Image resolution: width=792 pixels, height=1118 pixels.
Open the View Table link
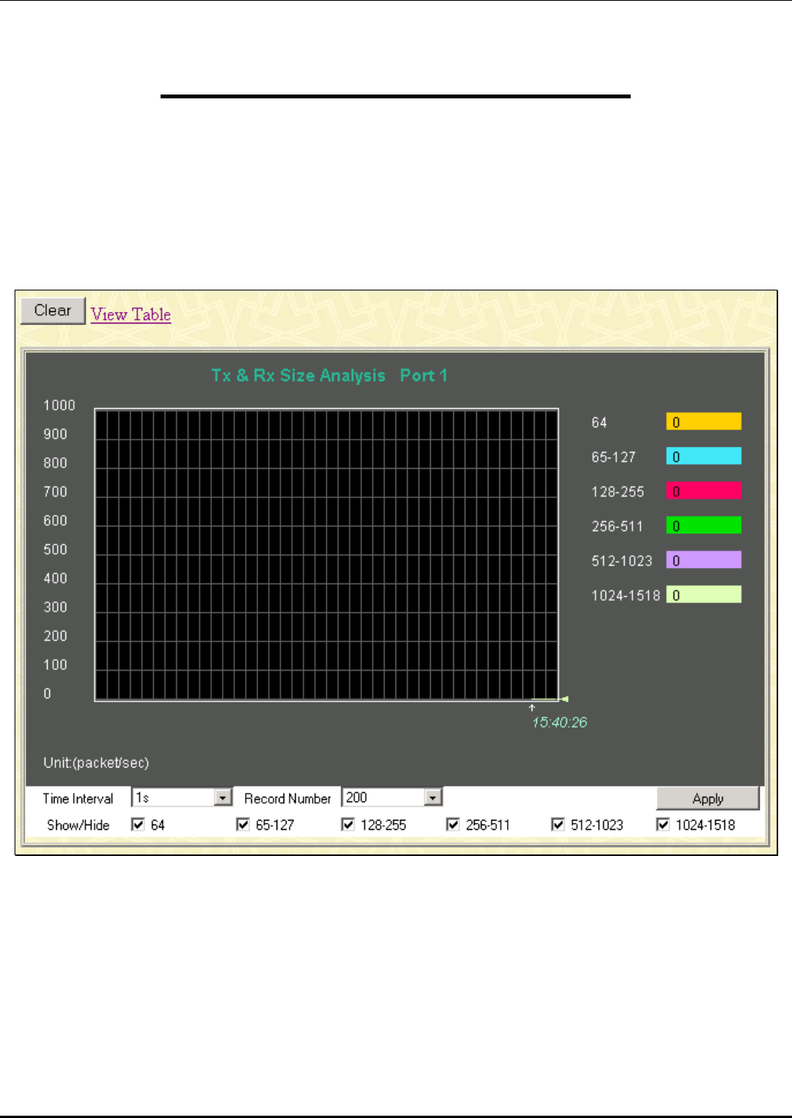[x=131, y=314]
